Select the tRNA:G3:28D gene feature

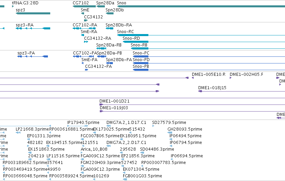tap(13, 7)
